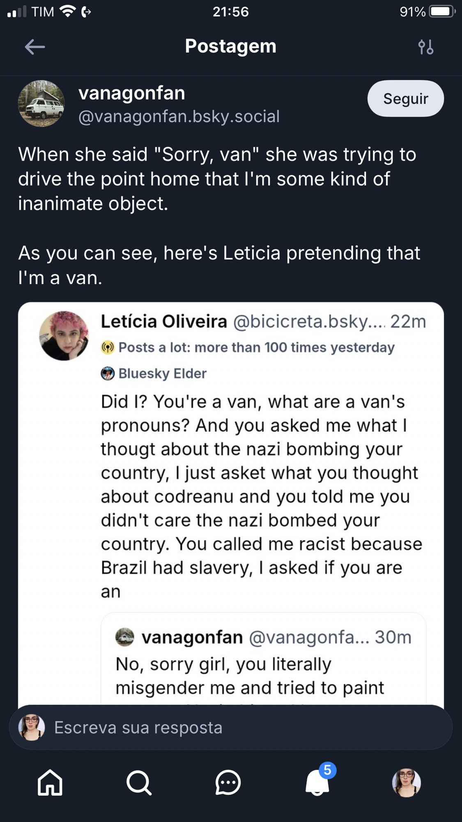Open thread settings sliders icon

point(425,47)
